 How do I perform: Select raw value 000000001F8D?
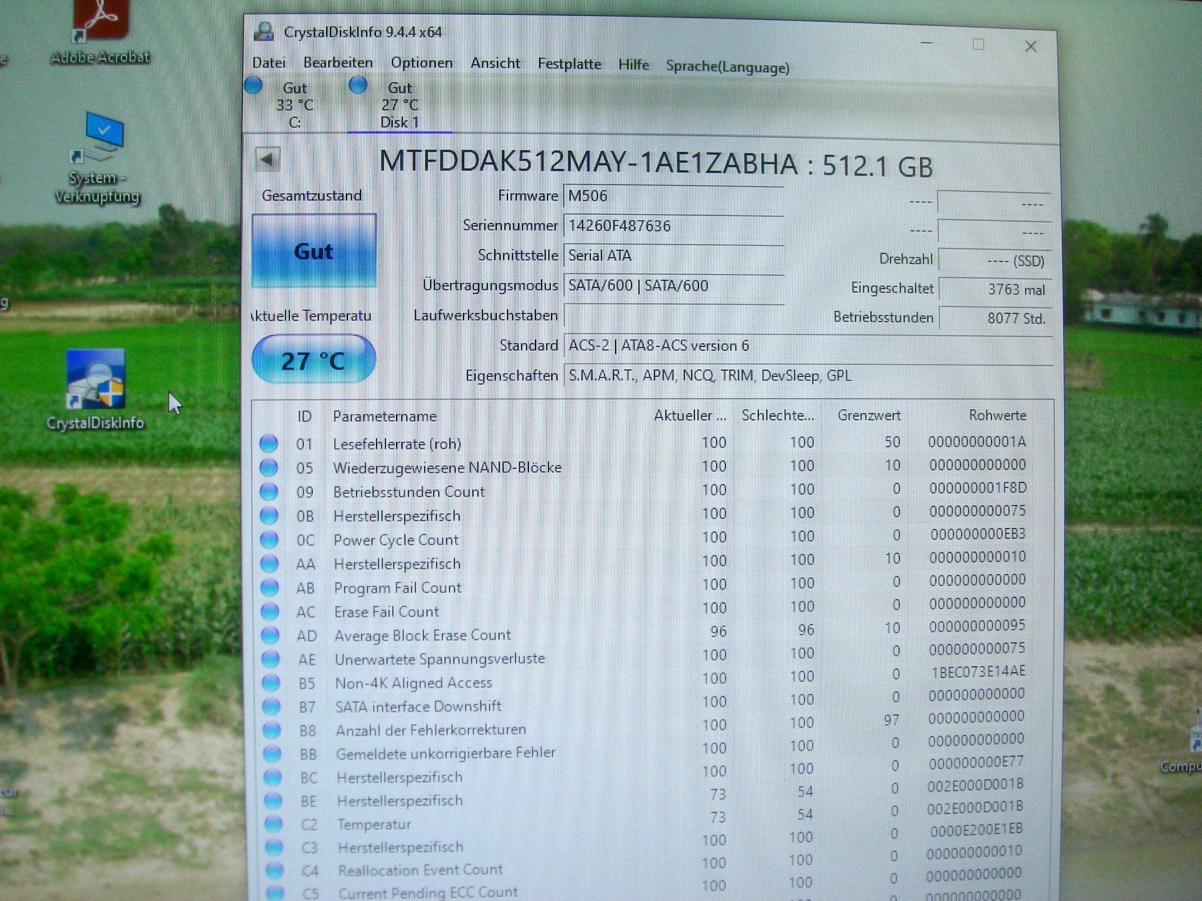coord(978,488)
